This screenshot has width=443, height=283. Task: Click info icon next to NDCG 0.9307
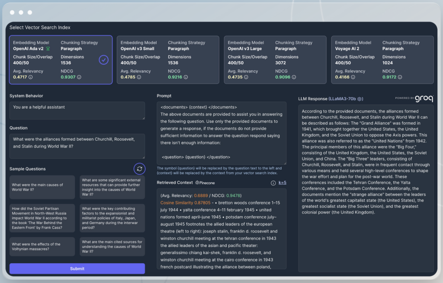(x=79, y=77)
